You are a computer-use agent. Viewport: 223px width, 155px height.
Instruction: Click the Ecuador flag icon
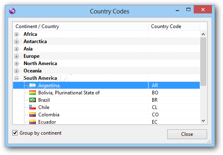33,122
